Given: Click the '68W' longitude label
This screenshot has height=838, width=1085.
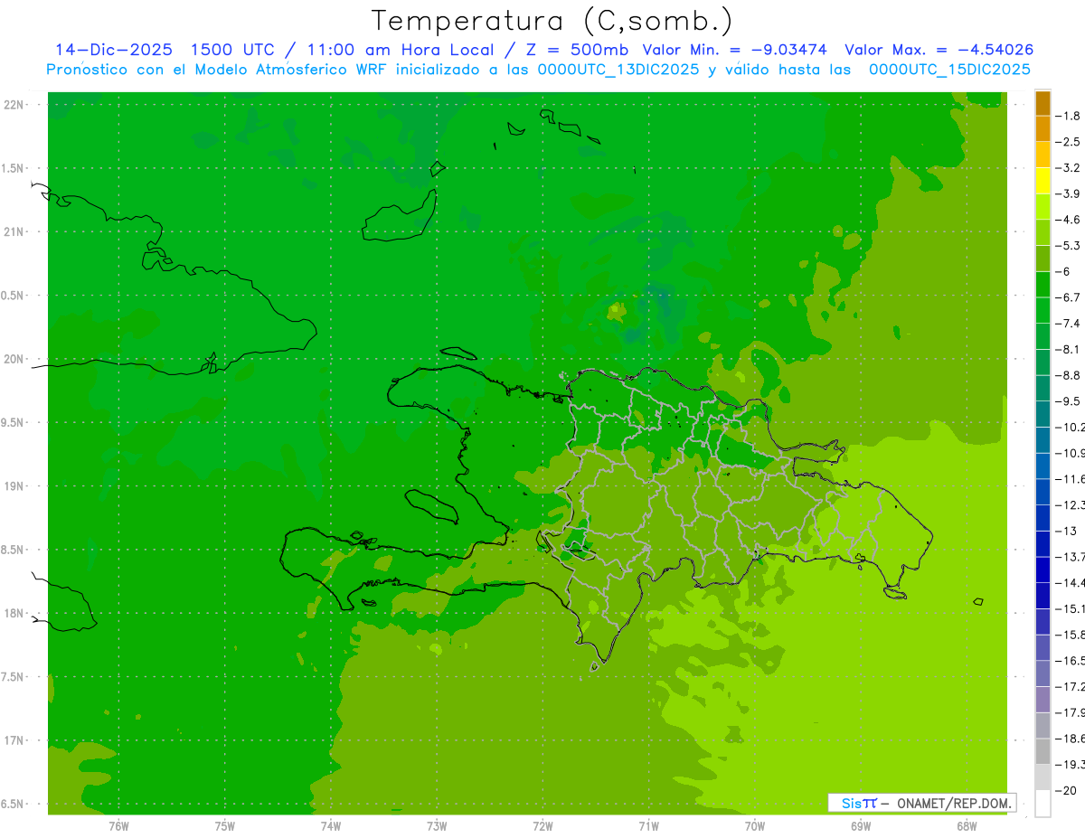Looking at the screenshot, I should 966,826.
